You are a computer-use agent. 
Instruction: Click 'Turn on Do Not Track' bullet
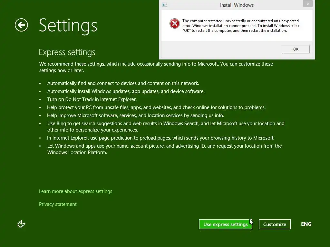pyautogui.click(x=92, y=99)
